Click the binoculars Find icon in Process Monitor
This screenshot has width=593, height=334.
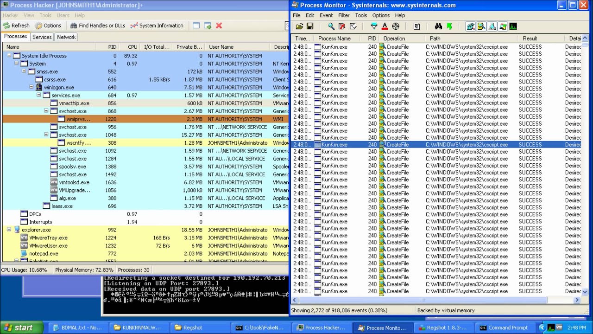click(438, 26)
